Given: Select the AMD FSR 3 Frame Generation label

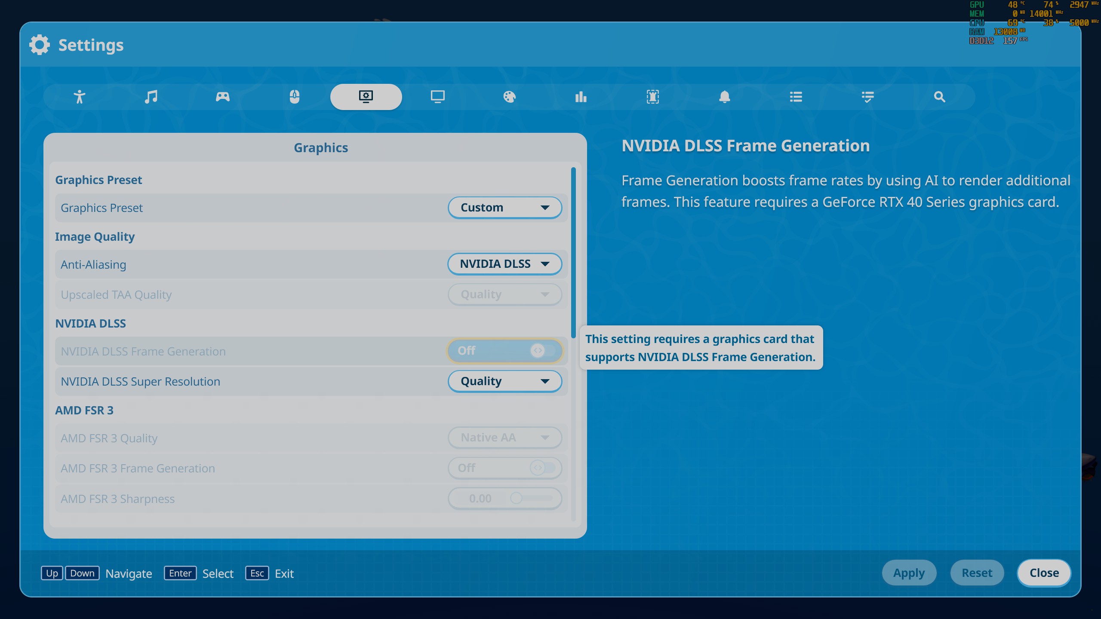Looking at the screenshot, I should (138, 469).
